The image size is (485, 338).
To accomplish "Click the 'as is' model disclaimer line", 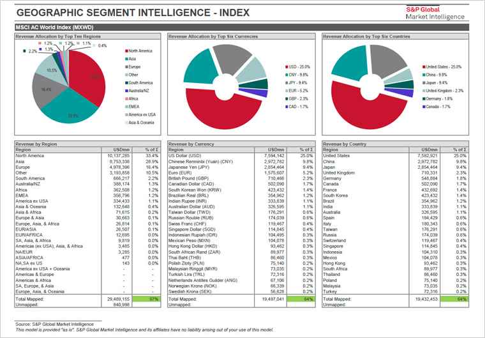I will (144, 330).
